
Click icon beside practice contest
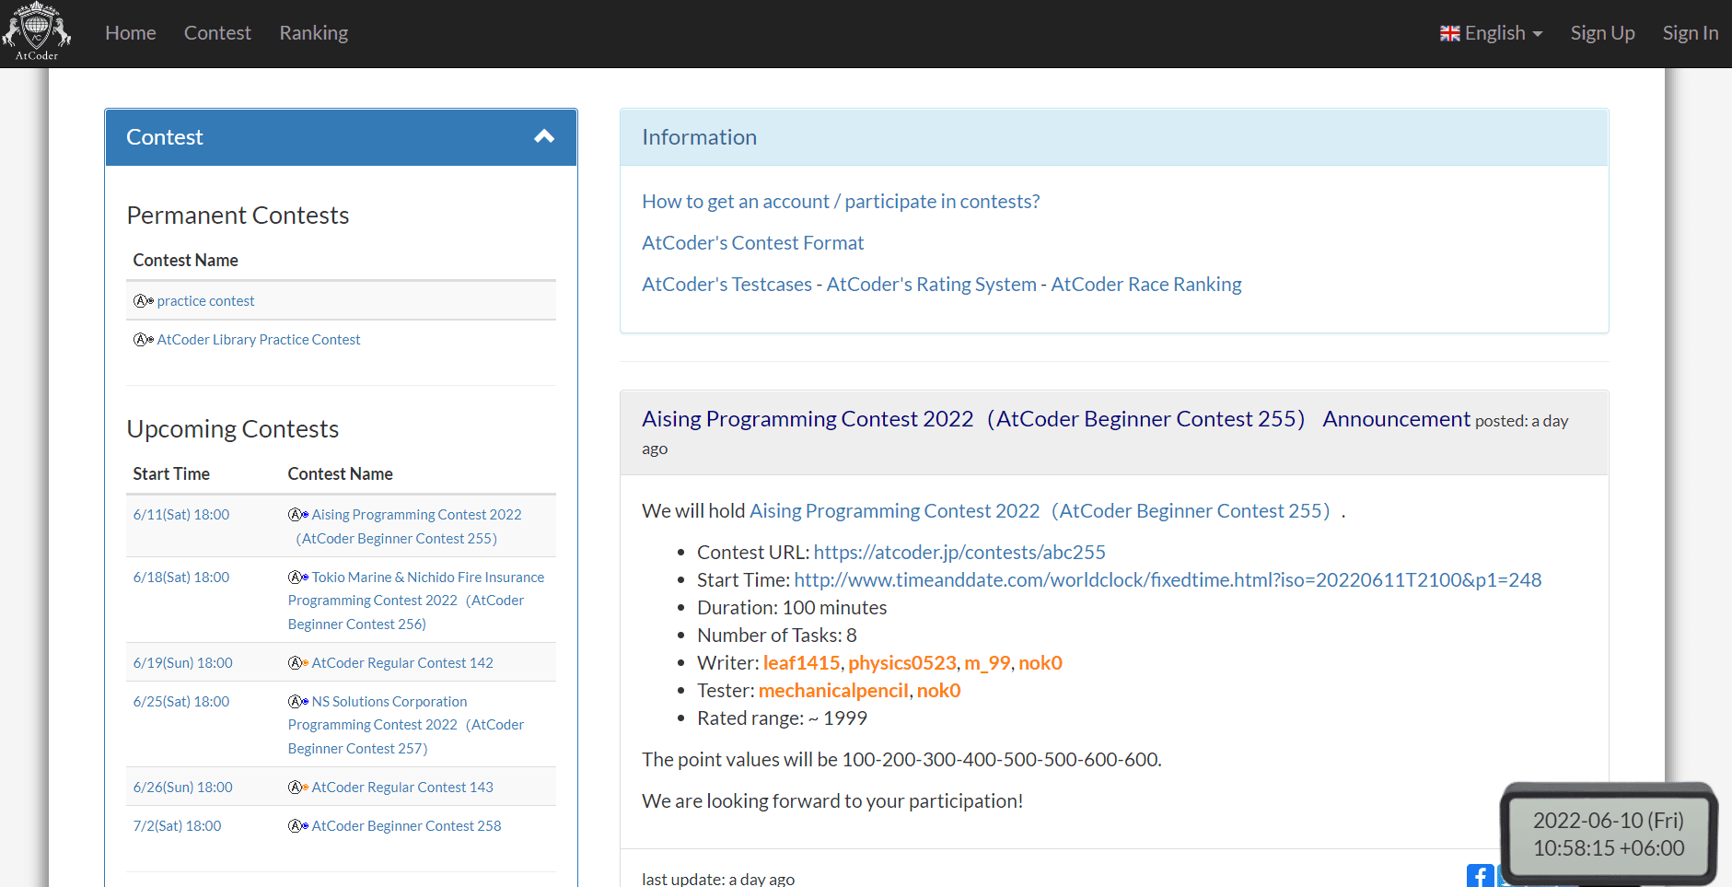point(144,301)
